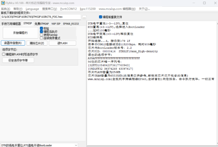The width and height of the screenshot is (218, 147).
Task: Minimize the FlyMcu window
Action: pos(194,3)
